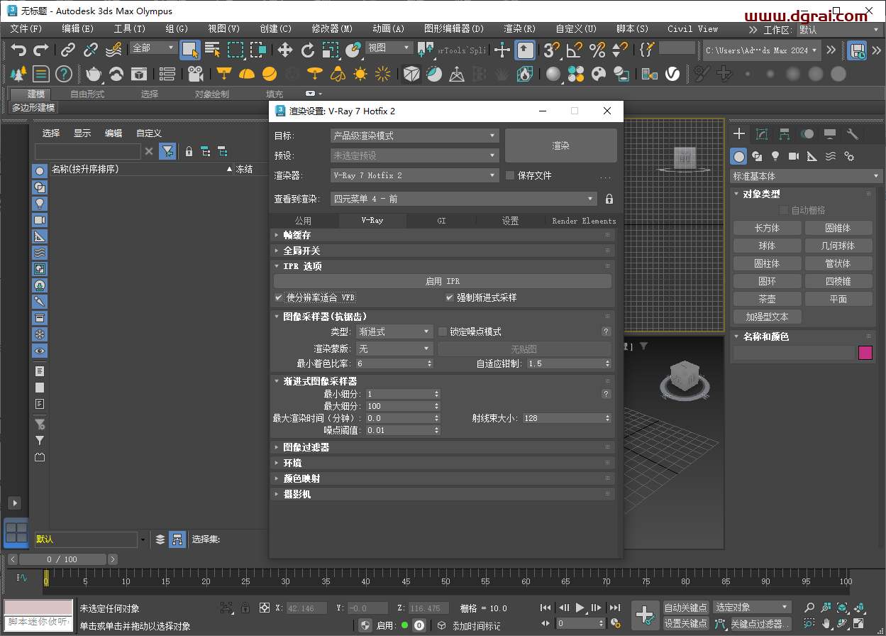The height and width of the screenshot is (636, 886).
Task: Toggle display cameras in scene explorer
Action: click(40, 220)
